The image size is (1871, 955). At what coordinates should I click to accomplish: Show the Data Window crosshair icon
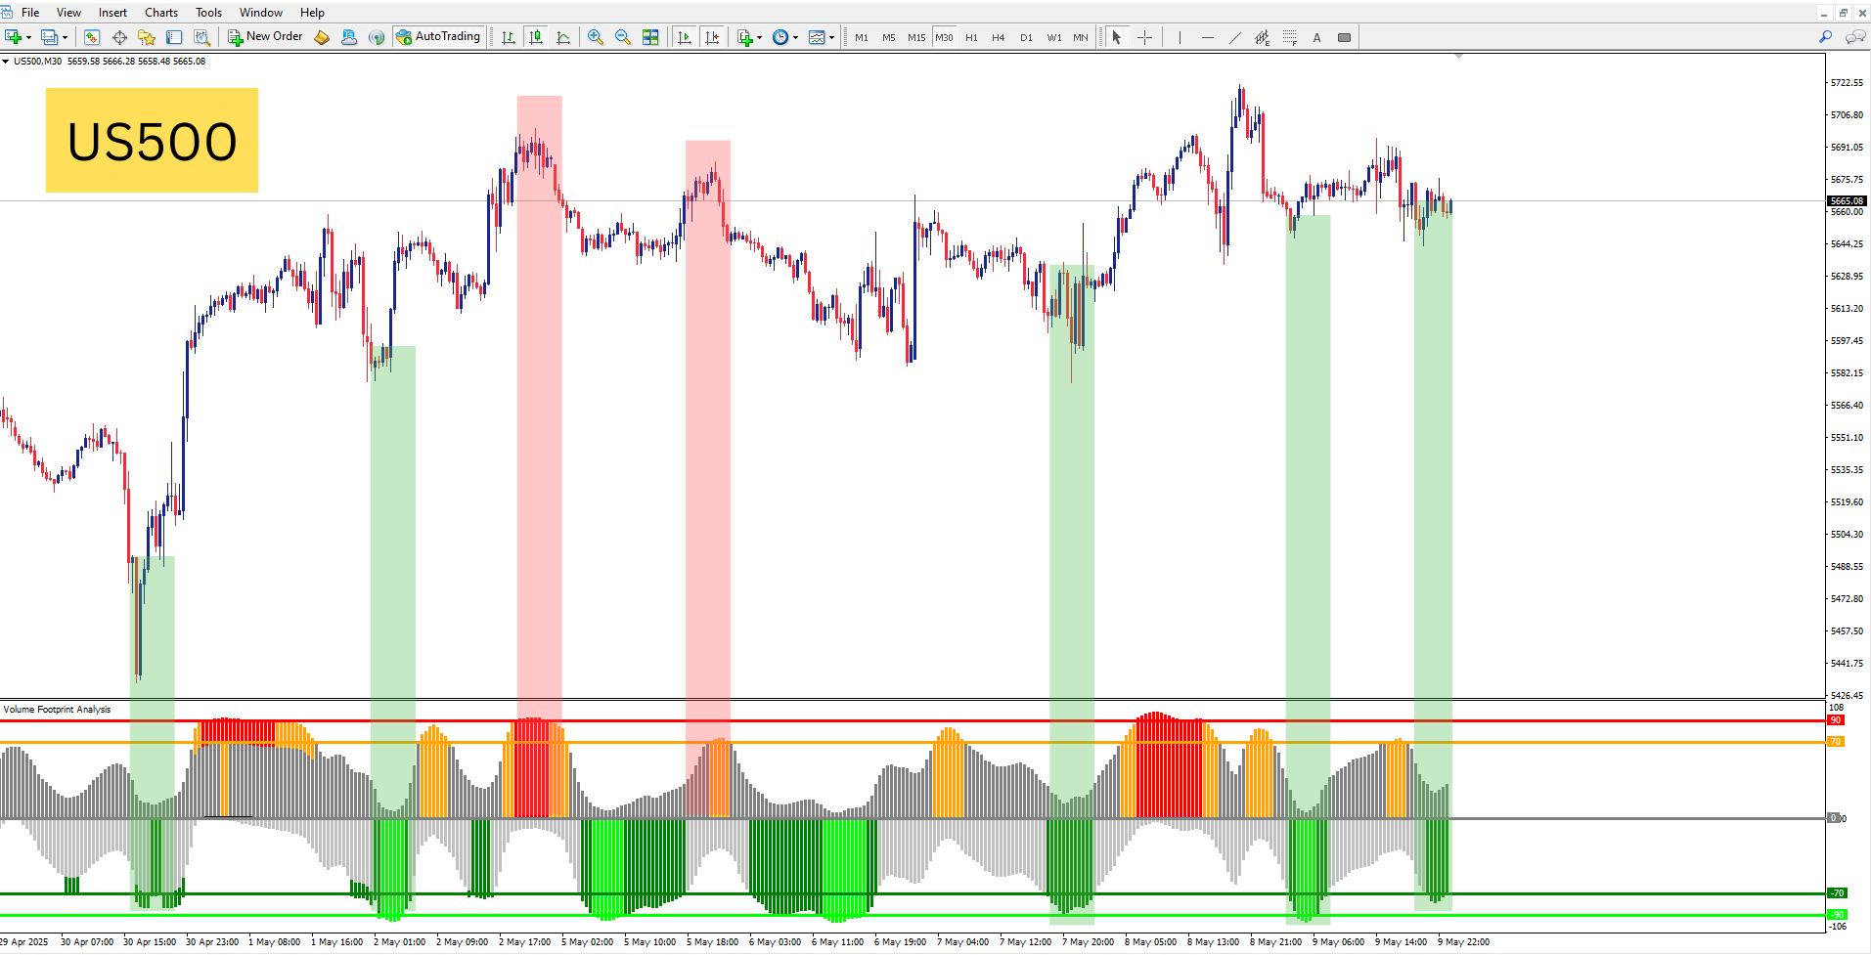119,37
